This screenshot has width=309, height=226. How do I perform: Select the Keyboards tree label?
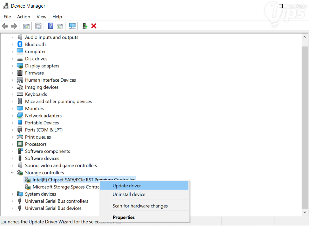pos(36,94)
